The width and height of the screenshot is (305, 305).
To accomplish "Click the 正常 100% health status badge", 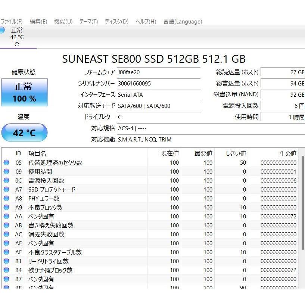I will click(24, 92).
